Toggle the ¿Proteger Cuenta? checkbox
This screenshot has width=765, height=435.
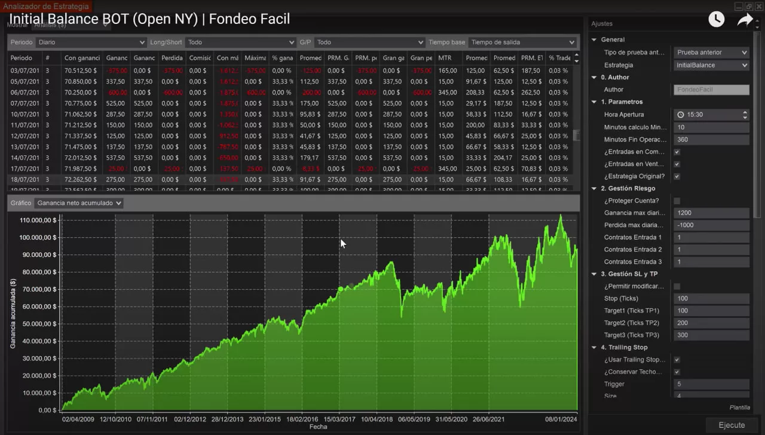click(677, 201)
